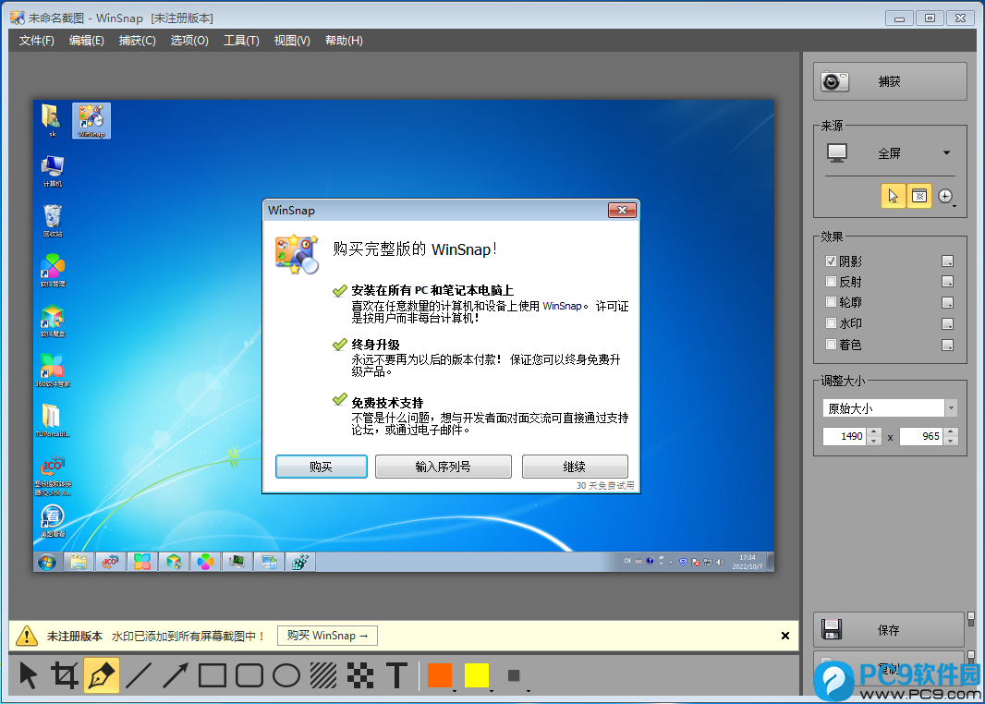Screen dimensions: 985x704
Task: Select the pen drawing tool
Action: point(102,675)
